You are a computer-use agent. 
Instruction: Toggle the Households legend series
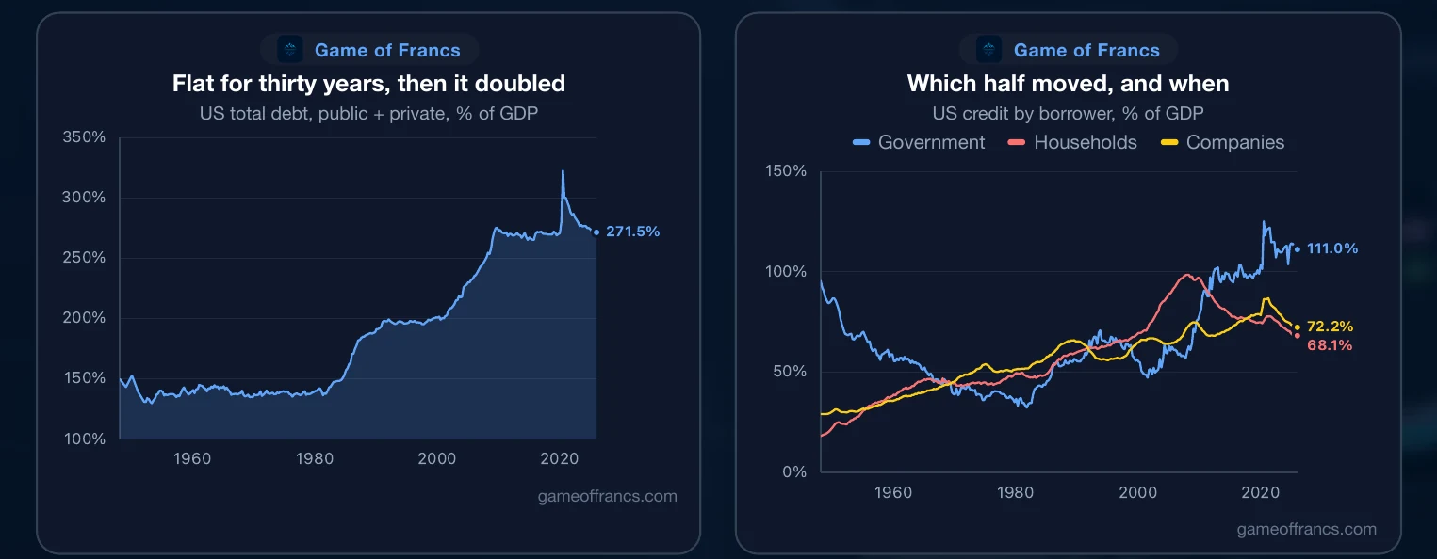coord(1072,142)
